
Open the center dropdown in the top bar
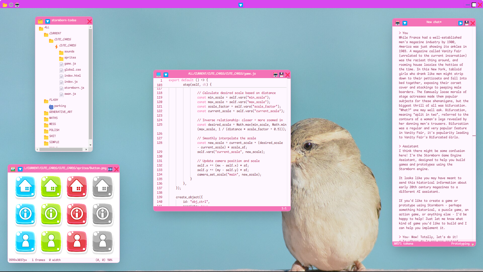click(x=241, y=5)
